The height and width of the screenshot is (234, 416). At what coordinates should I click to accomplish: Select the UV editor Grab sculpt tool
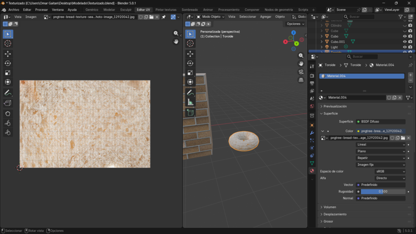click(x=8, y=113)
